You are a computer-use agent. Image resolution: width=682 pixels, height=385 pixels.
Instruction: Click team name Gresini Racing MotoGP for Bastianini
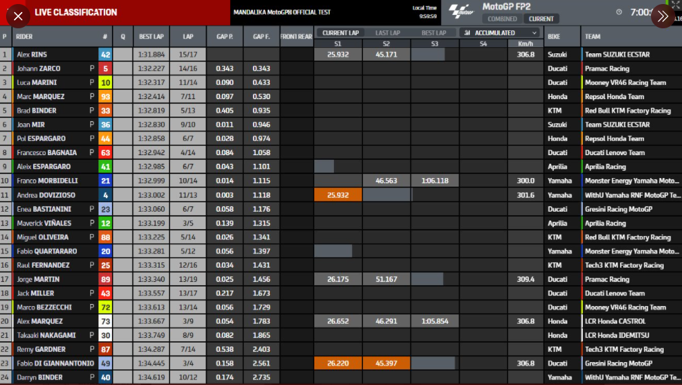point(619,209)
